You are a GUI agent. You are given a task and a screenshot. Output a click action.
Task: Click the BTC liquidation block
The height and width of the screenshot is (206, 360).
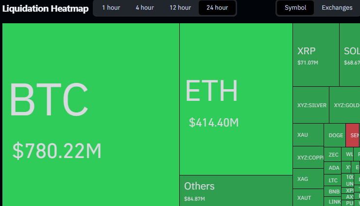click(91, 114)
